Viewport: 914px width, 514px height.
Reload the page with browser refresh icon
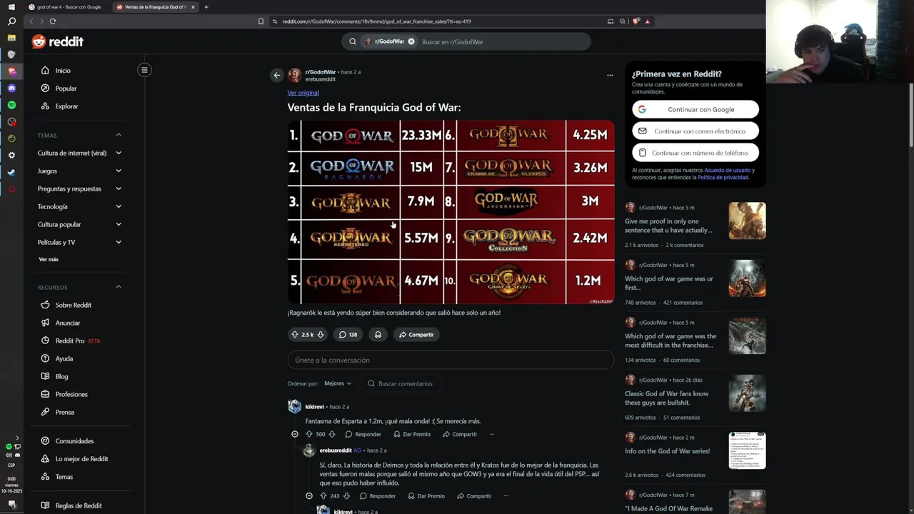tap(52, 21)
